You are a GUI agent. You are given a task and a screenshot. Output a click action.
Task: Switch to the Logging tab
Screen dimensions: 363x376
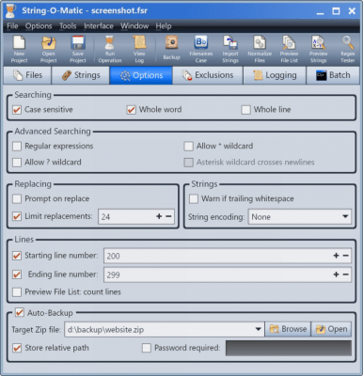tap(275, 75)
